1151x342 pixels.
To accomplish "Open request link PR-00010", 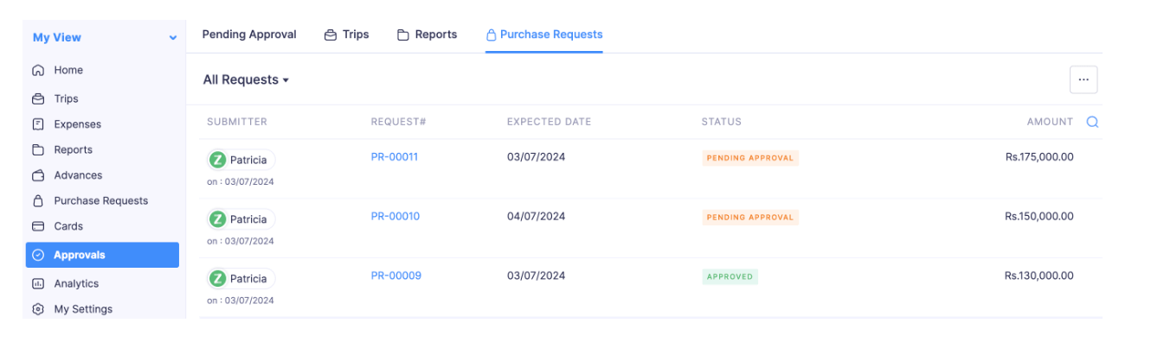I will (x=395, y=216).
